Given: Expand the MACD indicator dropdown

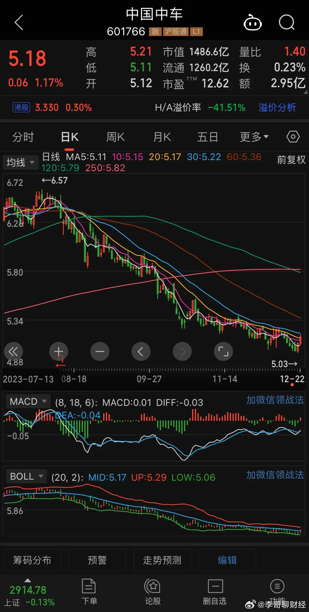Looking at the screenshot, I should [x=28, y=402].
